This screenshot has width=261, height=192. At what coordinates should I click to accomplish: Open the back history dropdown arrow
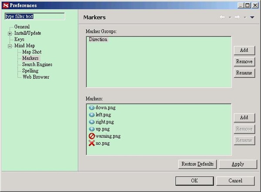(x=230, y=17)
